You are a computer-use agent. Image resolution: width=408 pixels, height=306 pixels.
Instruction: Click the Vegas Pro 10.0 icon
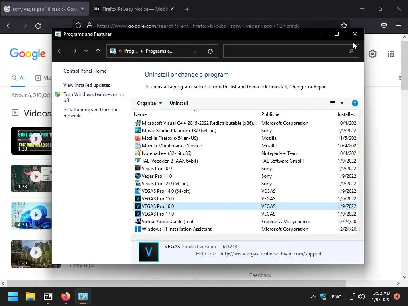coord(137,169)
